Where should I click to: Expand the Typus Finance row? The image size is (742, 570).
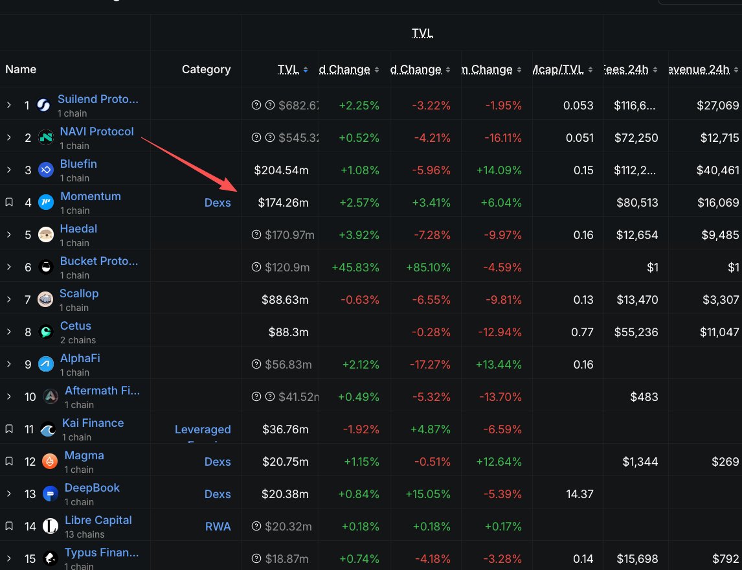(x=9, y=558)
